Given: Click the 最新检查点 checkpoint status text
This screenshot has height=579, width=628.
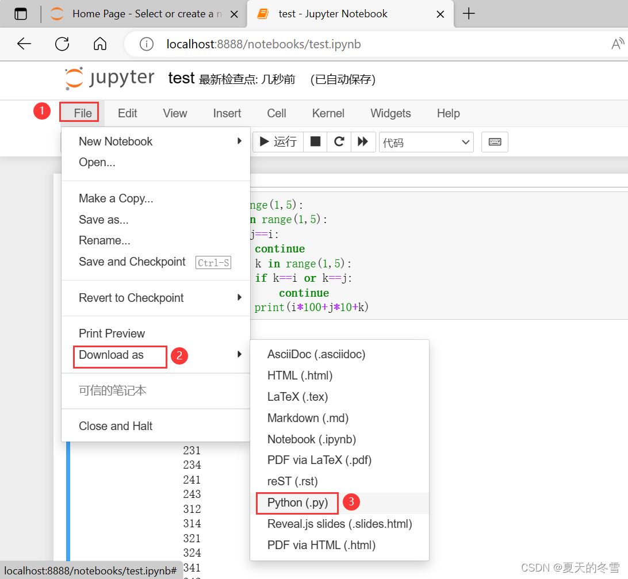Looking at the screenshot, I should point(247,79).
